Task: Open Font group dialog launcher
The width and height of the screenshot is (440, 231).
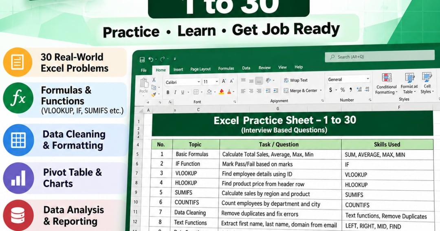Action: (235, 101)
